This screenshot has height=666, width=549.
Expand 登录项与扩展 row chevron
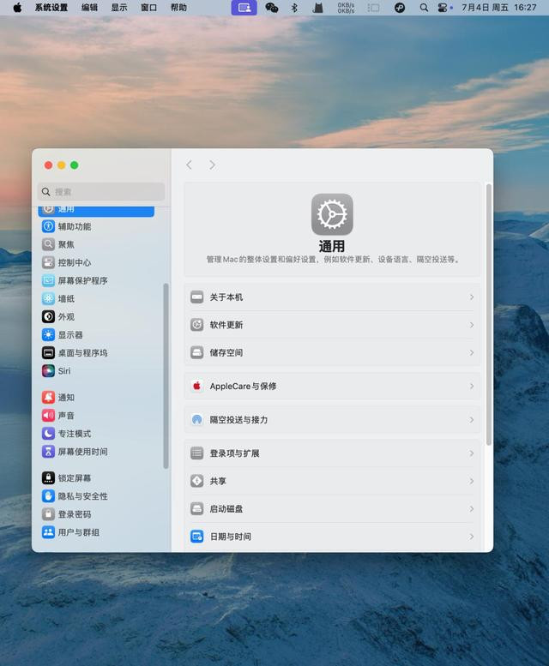472,453
